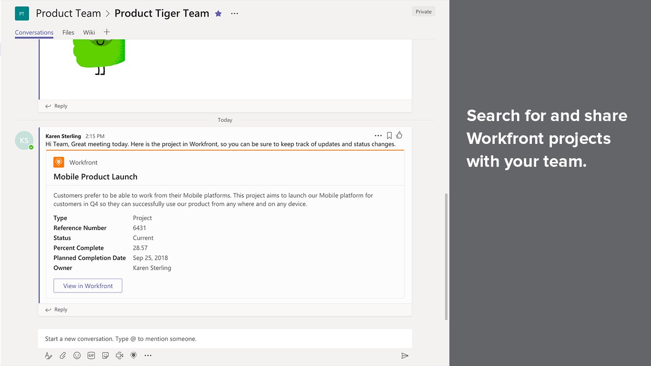Open the emoji picker
651x366 pixels.
click(x=77, y=356)
